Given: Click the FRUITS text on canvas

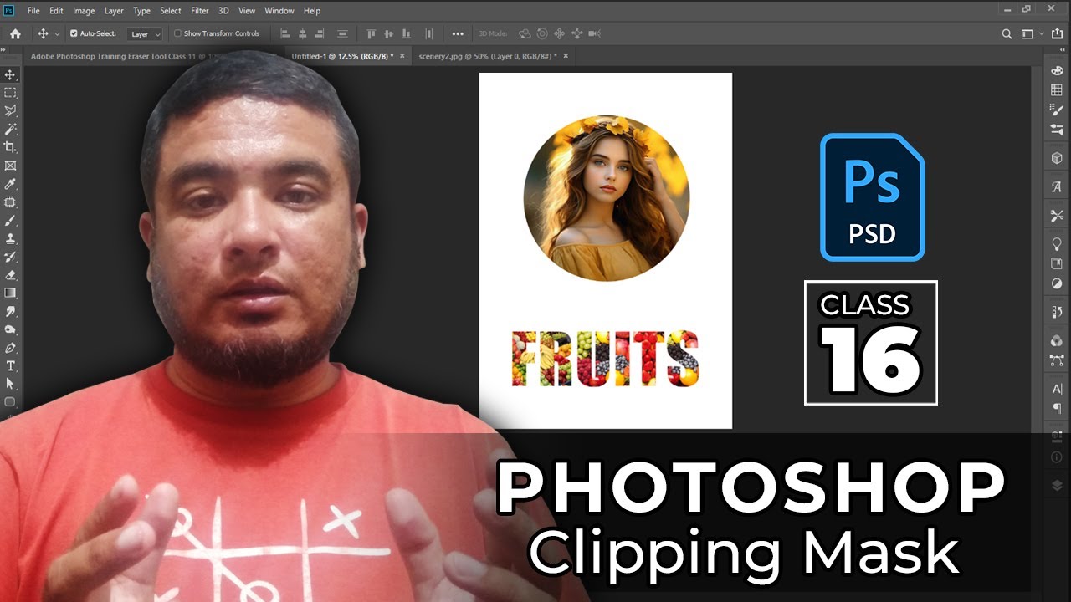Looking at the screenshot, I should pos(605,359).
